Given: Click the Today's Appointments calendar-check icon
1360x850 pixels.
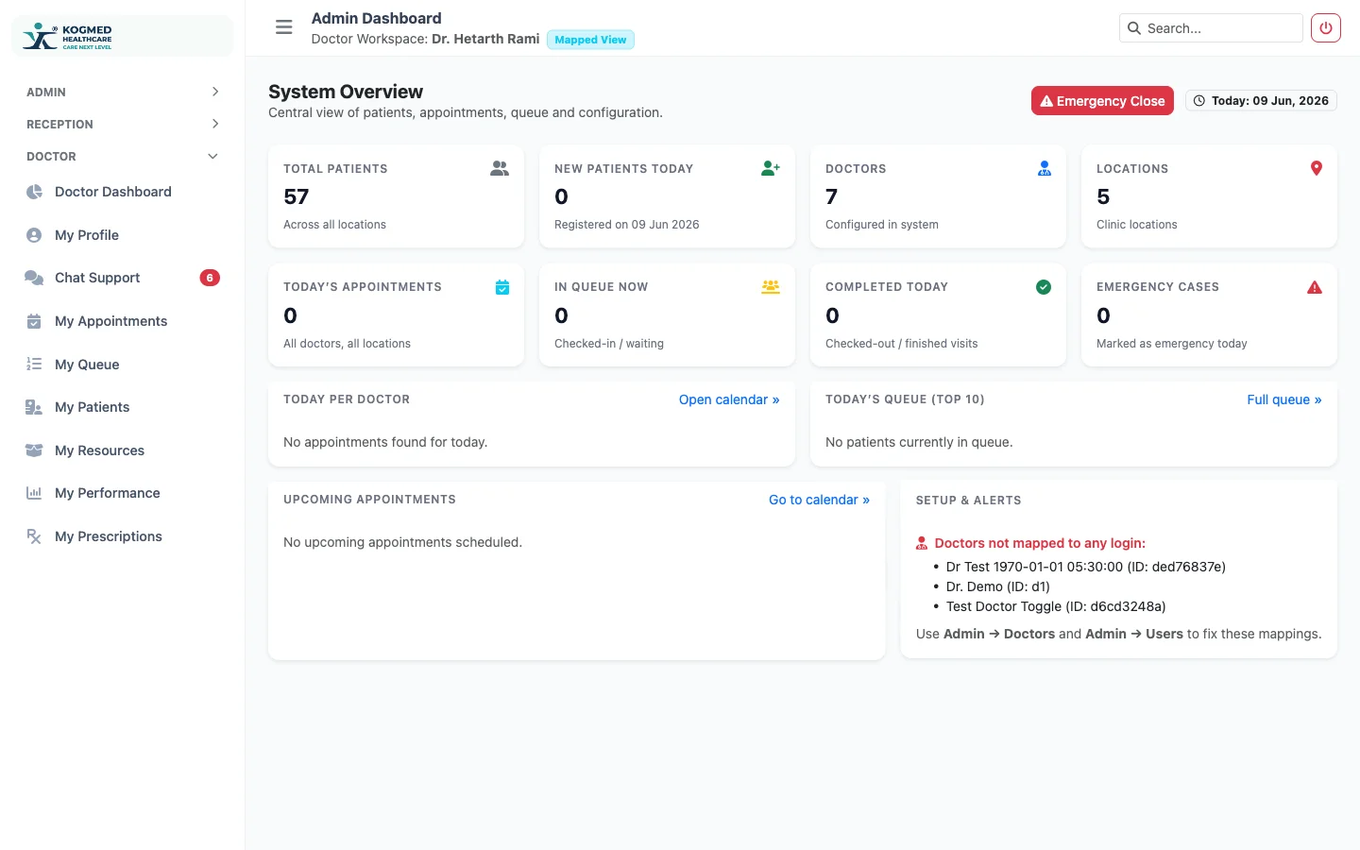Looking at the screenshot, I should [x=502, y=287].
